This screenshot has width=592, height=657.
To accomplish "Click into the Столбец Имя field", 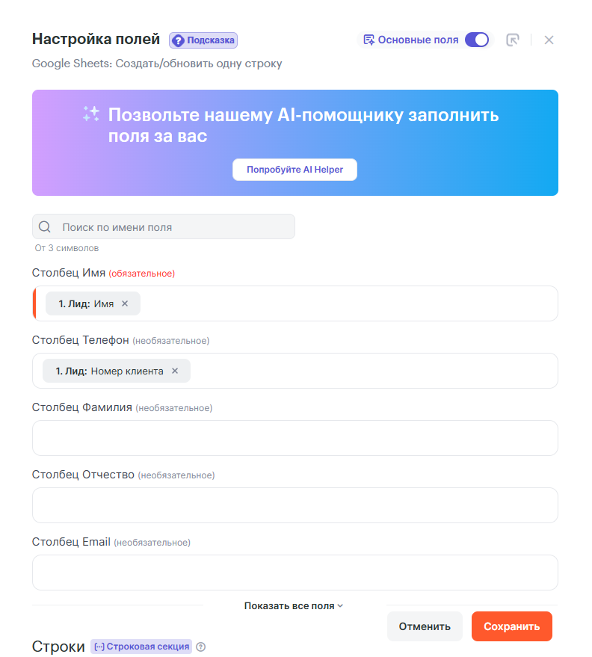I will point(344,303).
